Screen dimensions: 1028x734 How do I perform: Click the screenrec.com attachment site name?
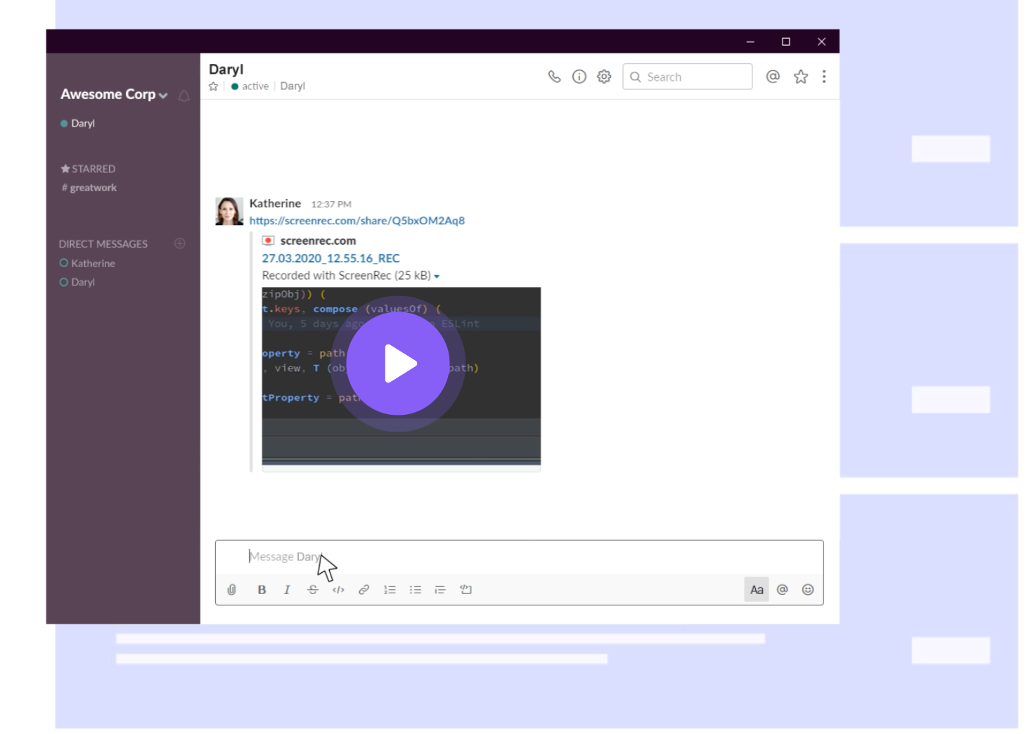pyautogui.click(x=318, y=240)
